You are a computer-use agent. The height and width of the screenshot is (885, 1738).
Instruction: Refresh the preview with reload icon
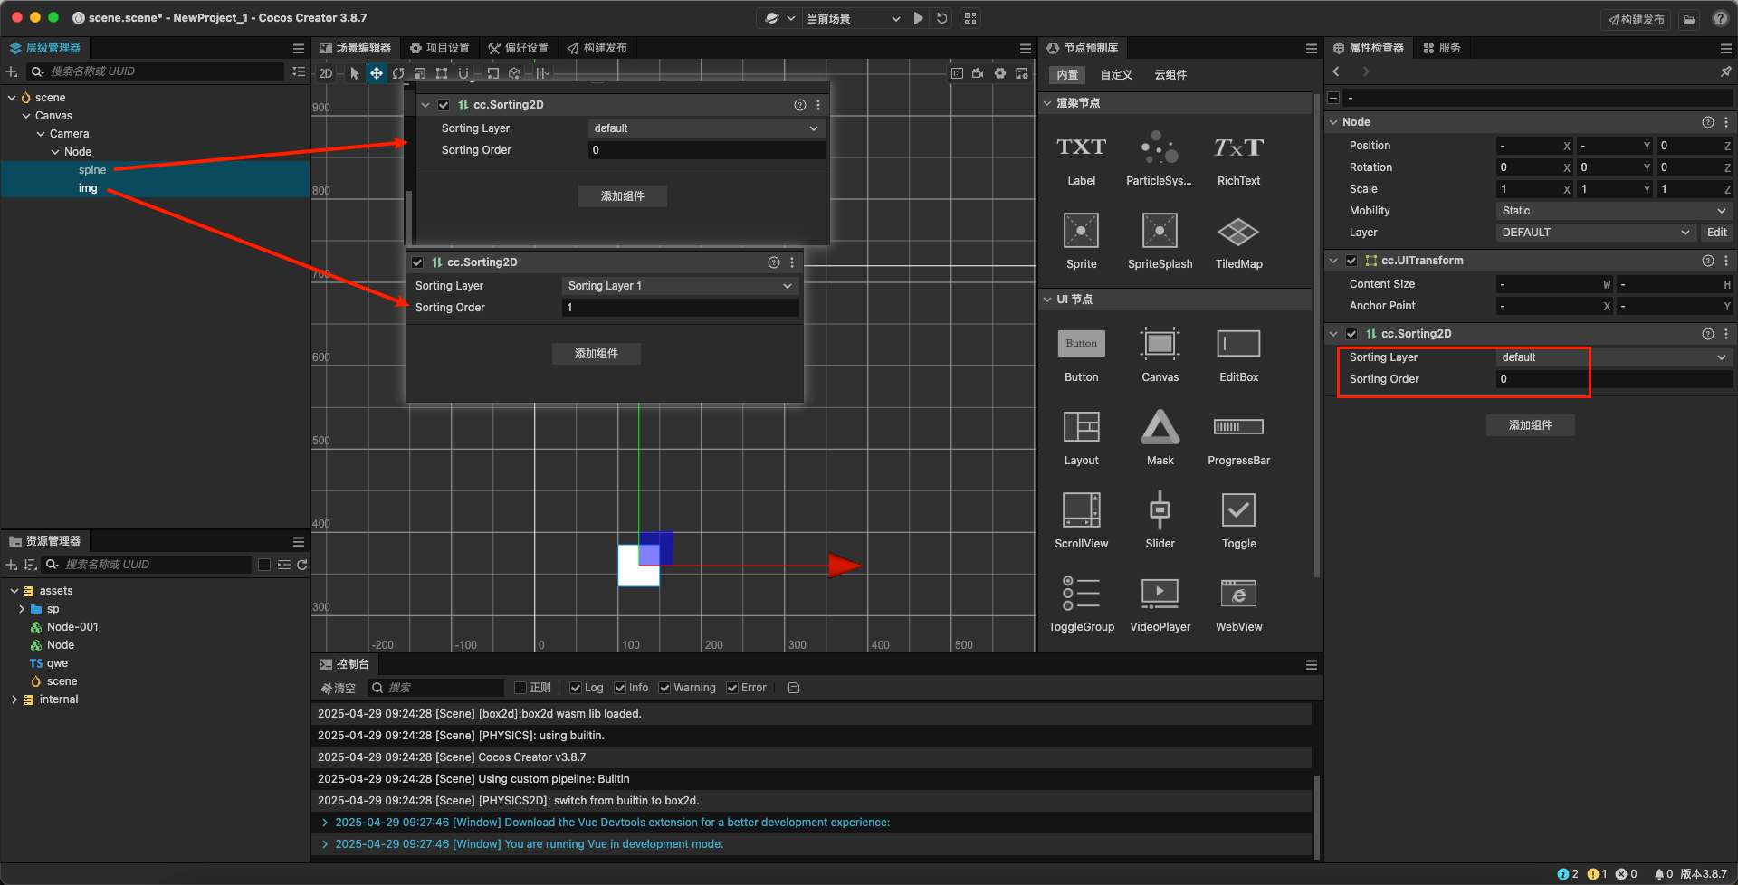(942, 18)
